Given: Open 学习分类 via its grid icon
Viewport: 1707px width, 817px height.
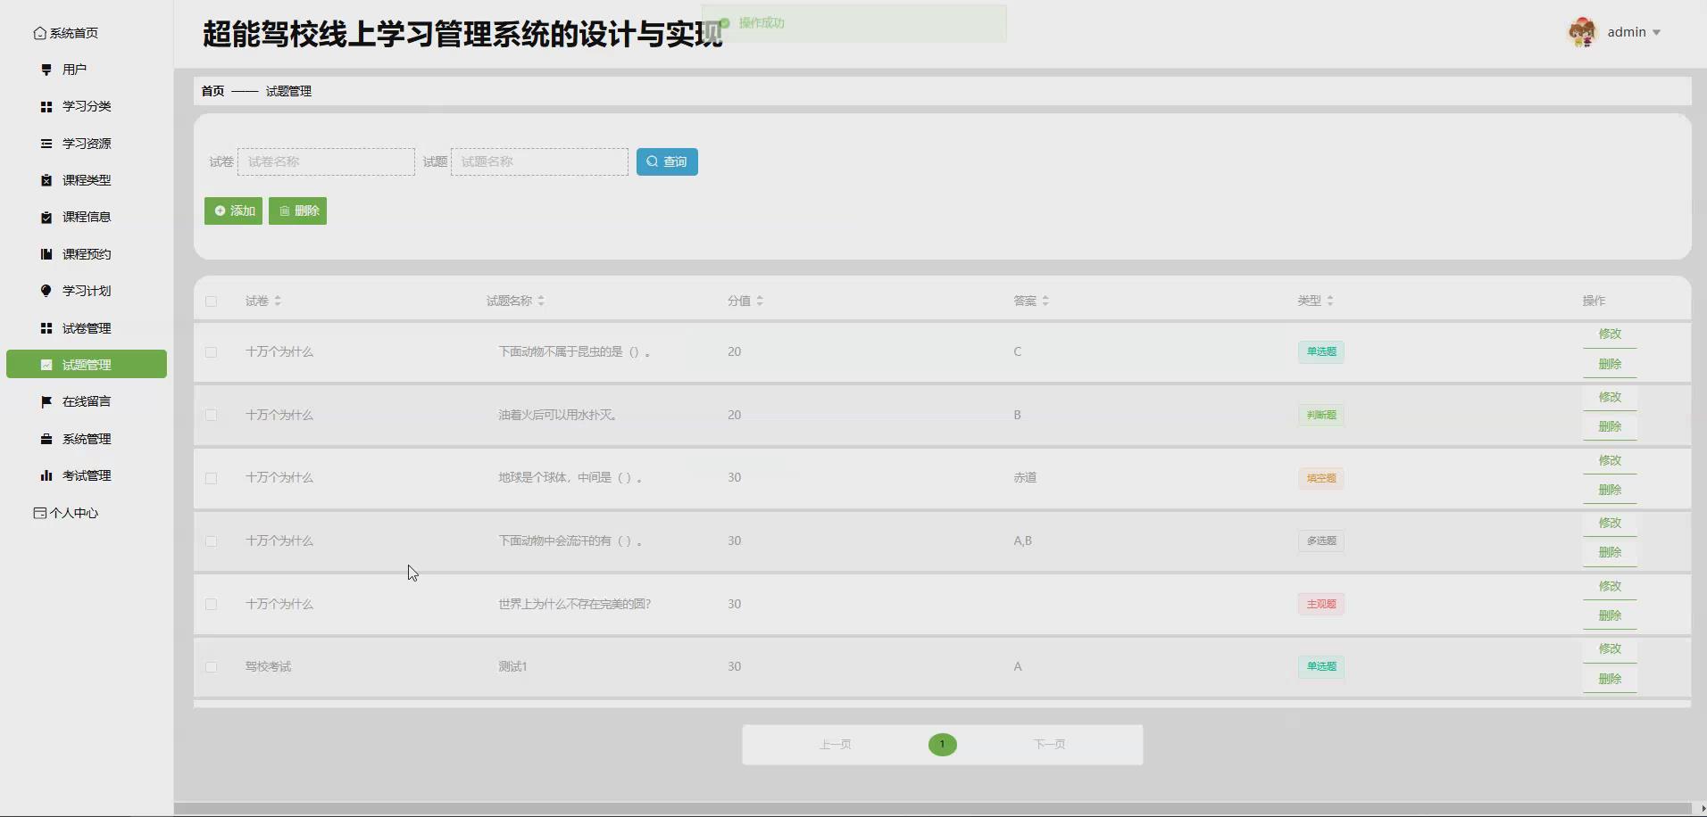Looking at the screenshot, I should (45, 106).
